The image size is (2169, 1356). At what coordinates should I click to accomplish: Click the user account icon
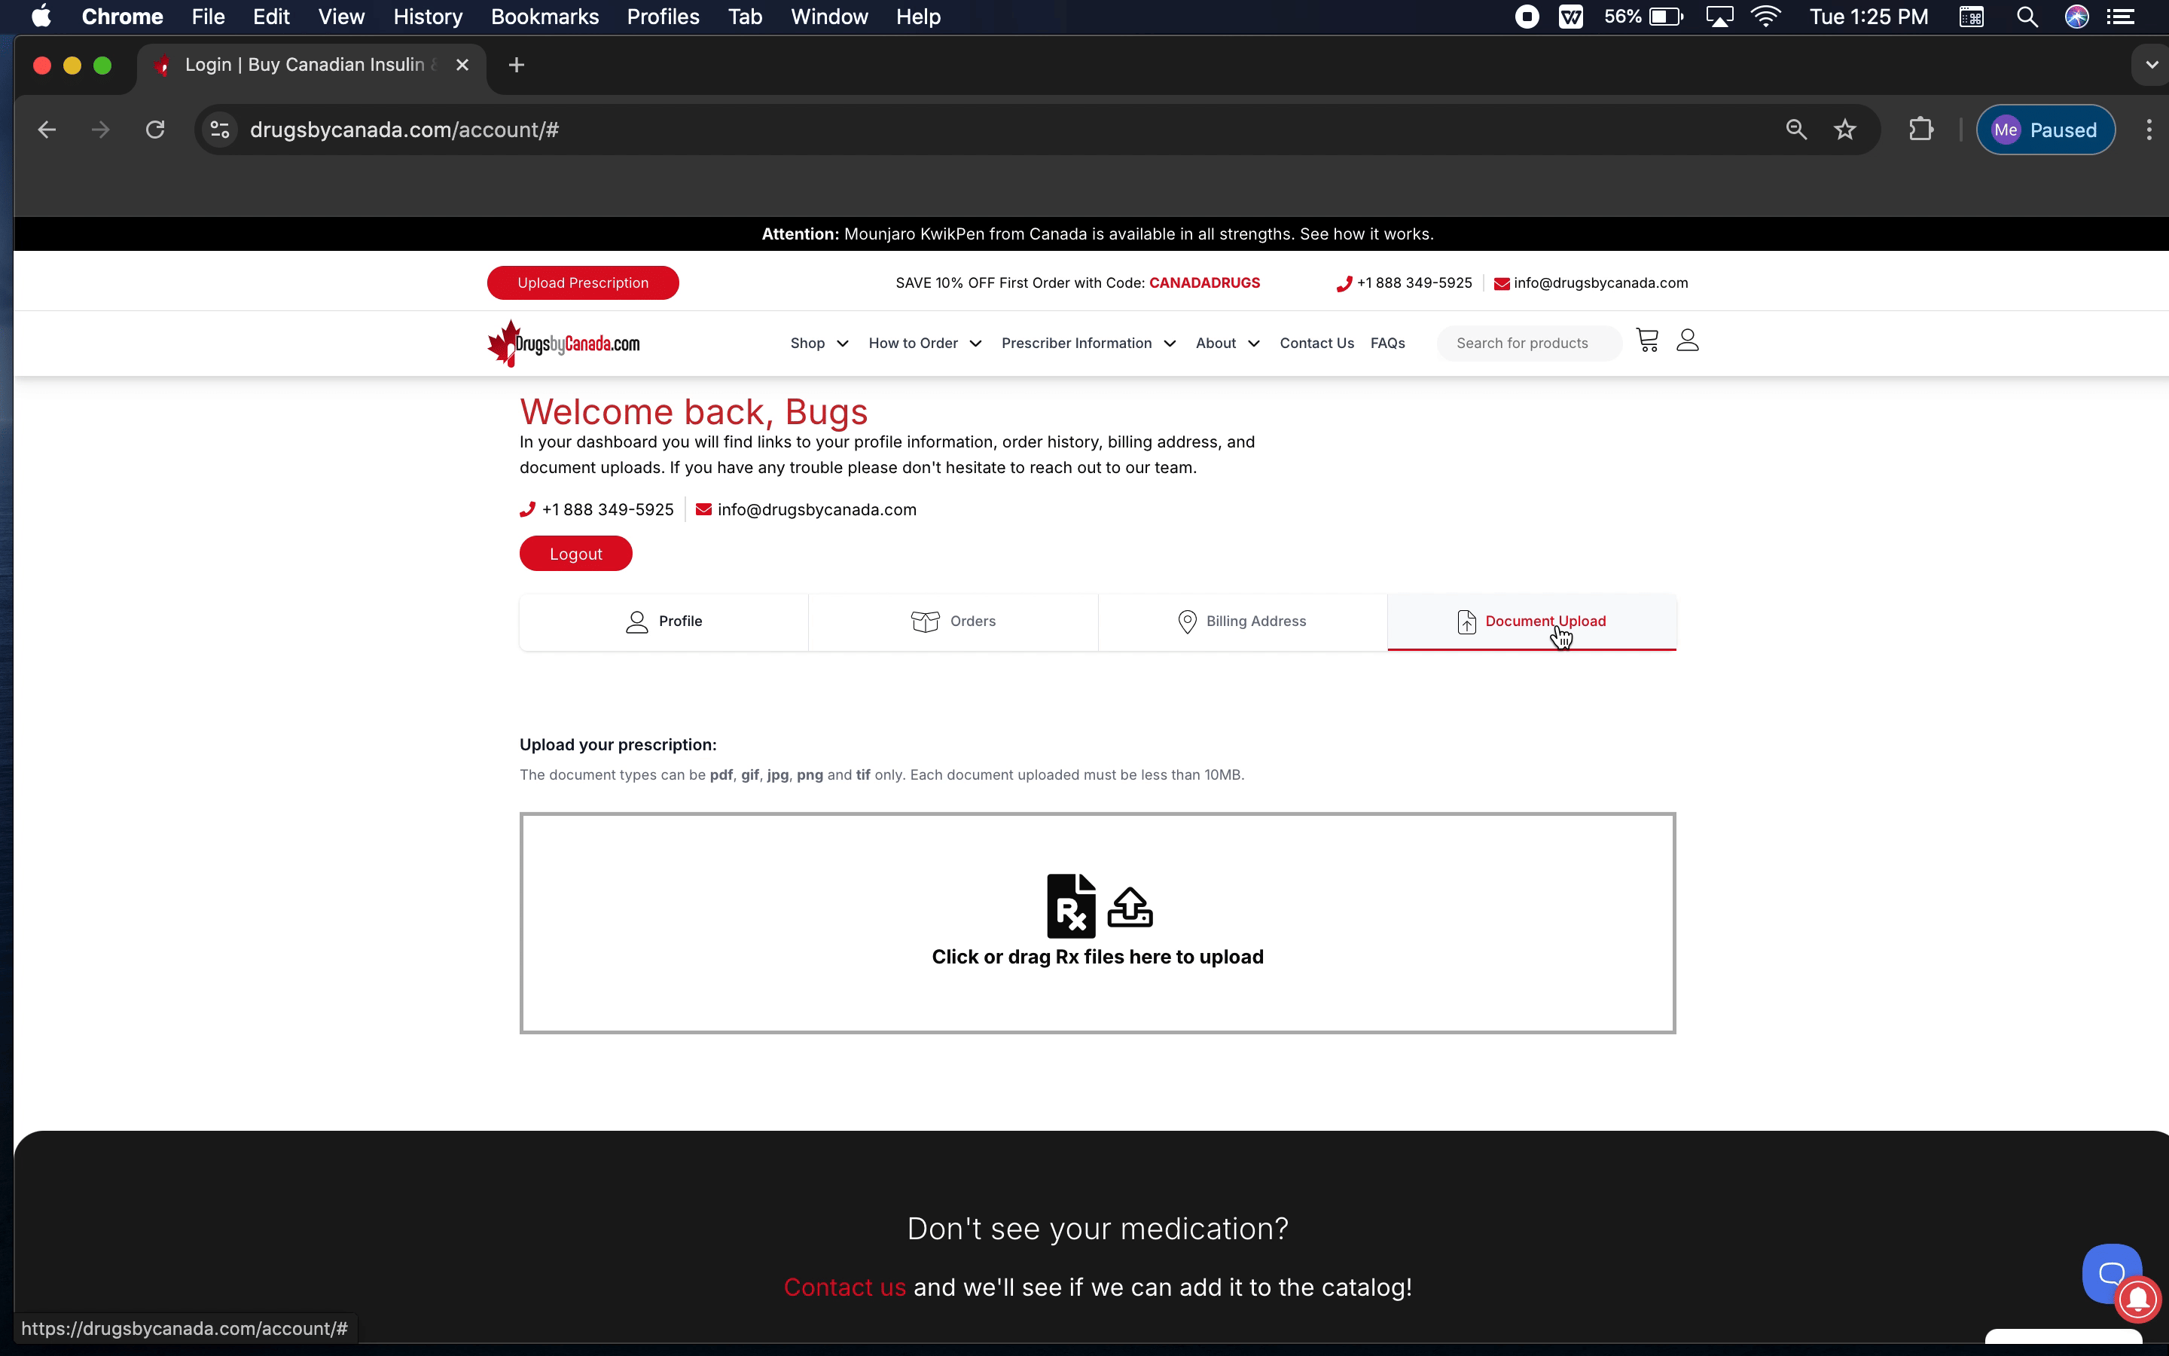(x=1687, y=341)
